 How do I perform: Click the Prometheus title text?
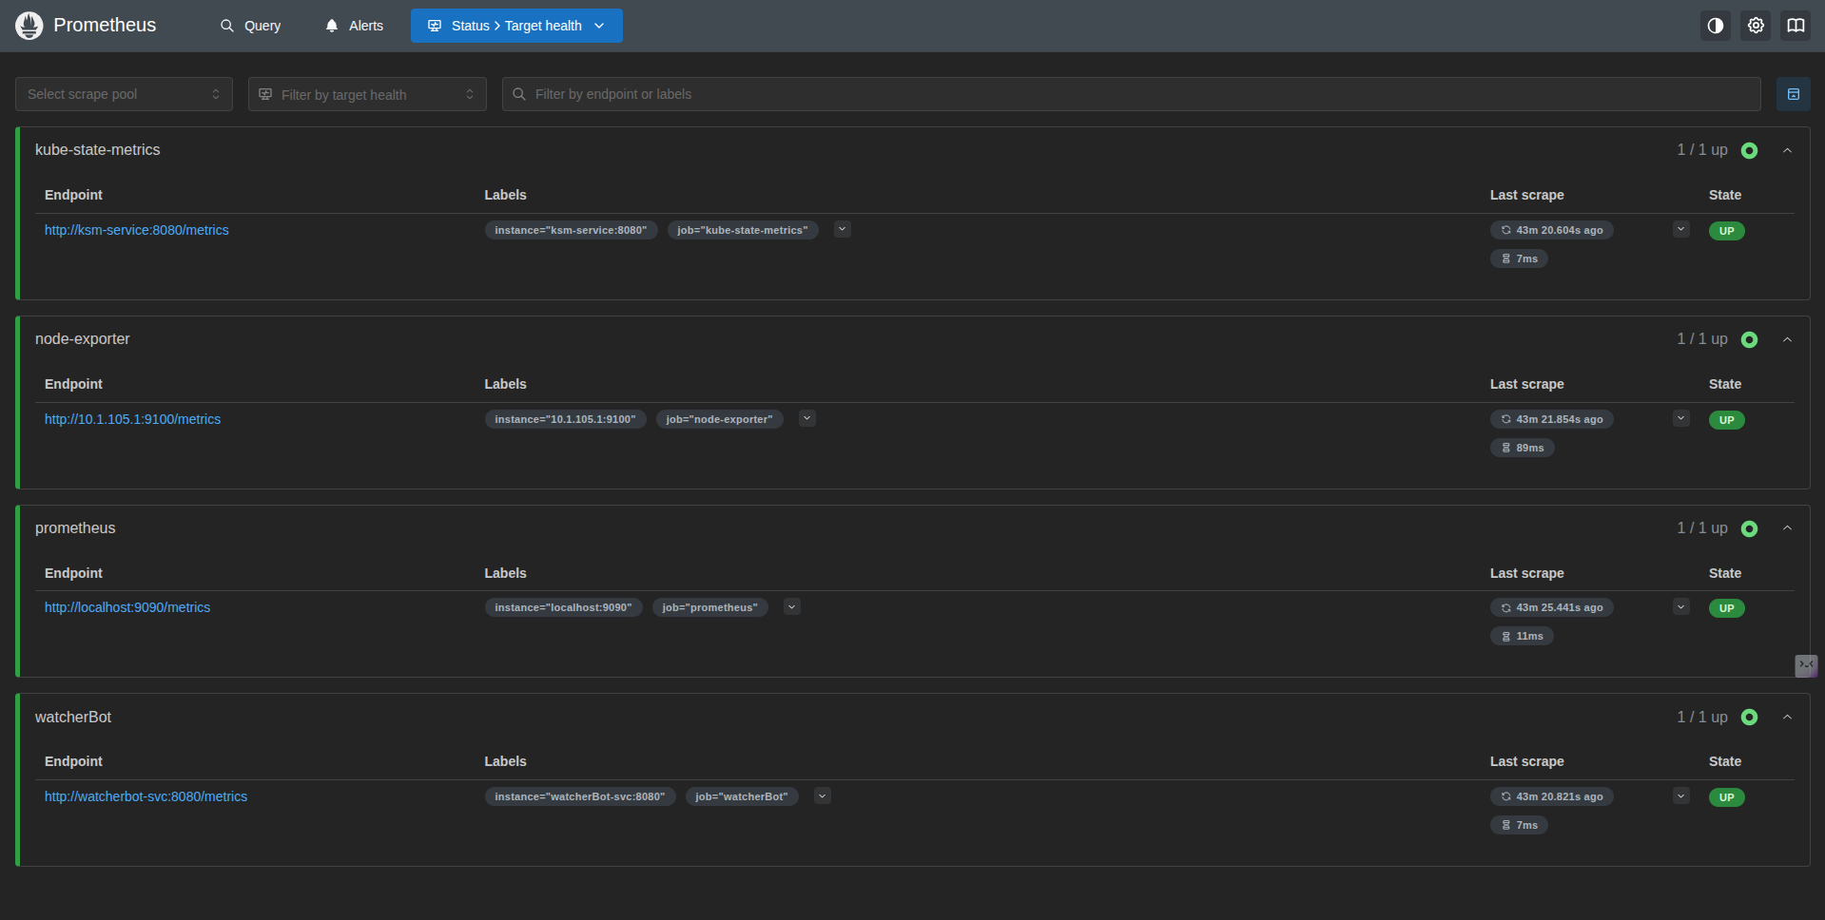coord(105,26)
